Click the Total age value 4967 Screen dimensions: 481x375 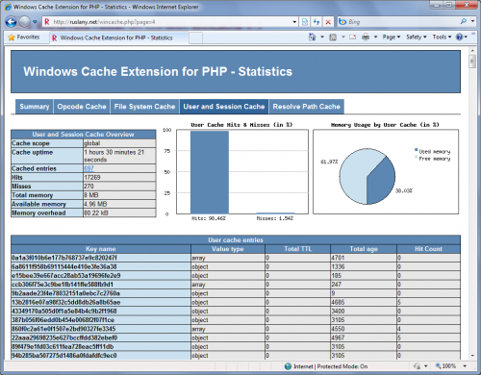point(338,337)
